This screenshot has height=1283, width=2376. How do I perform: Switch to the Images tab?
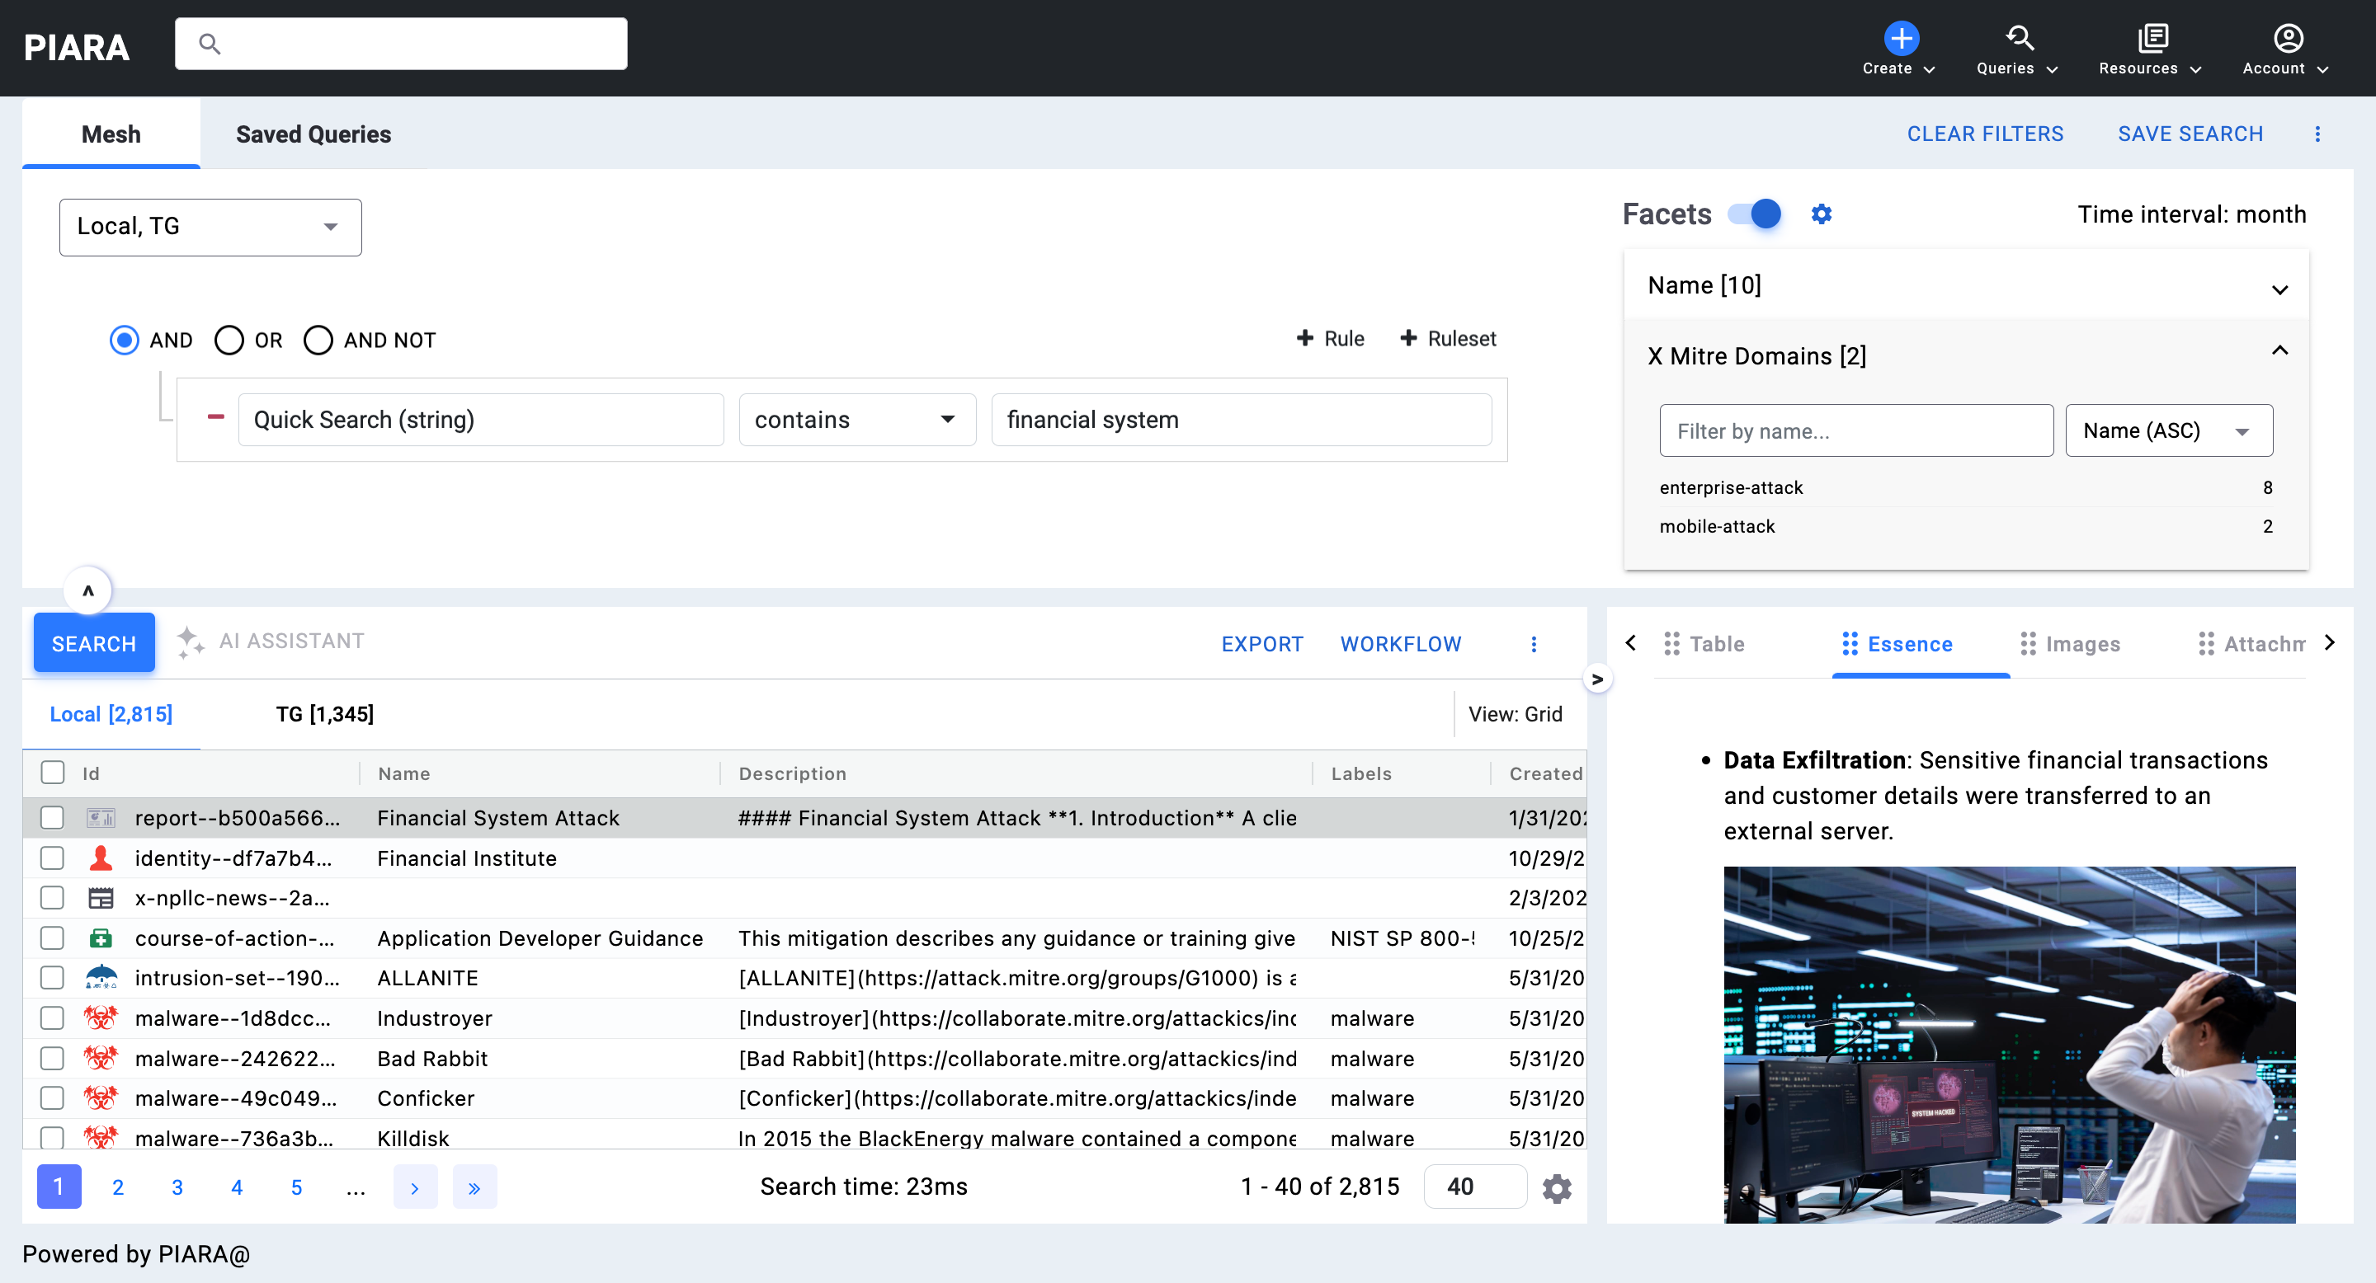click(2082, 643)
